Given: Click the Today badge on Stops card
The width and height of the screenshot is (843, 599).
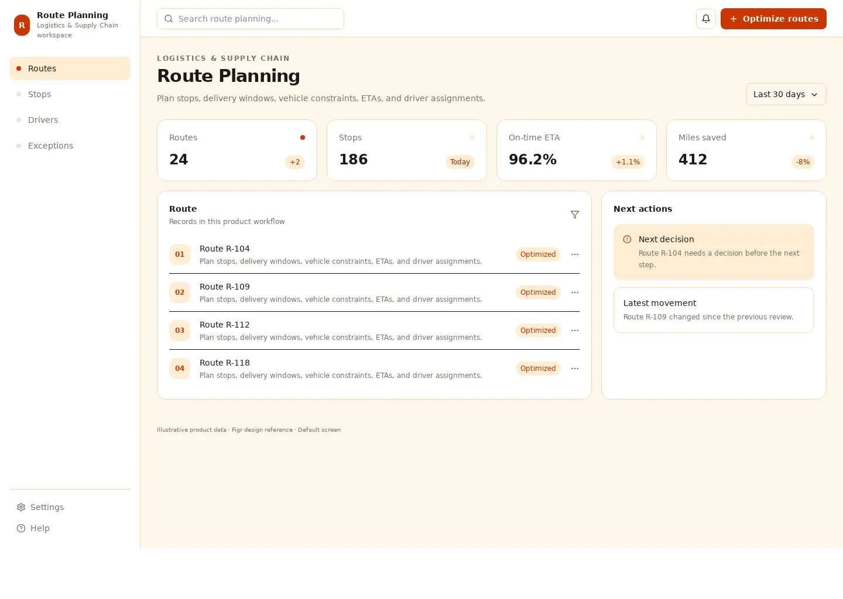Looking at the screenshot, I should point(460,162).
